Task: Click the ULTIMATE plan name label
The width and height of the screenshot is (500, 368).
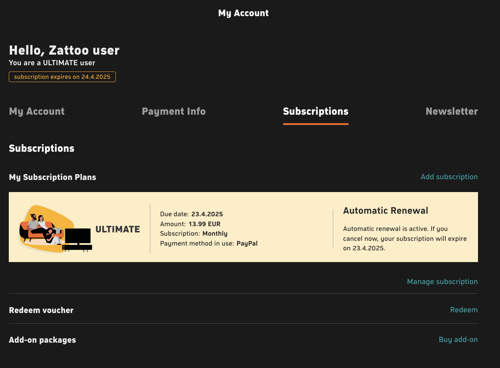Action: 118,229
